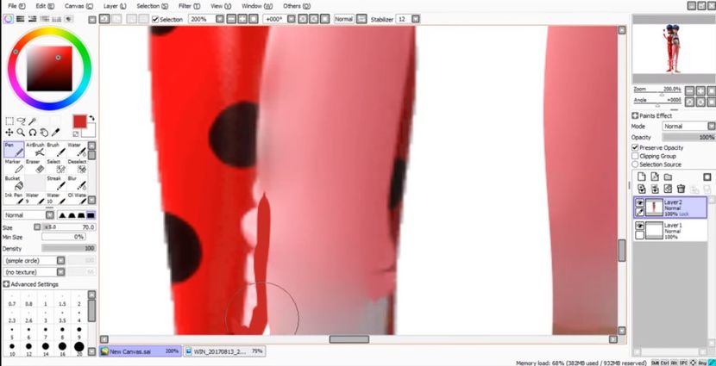716x366 pixels.
Task: Uncheck Preserve Opacity
Action: (635, 147)
